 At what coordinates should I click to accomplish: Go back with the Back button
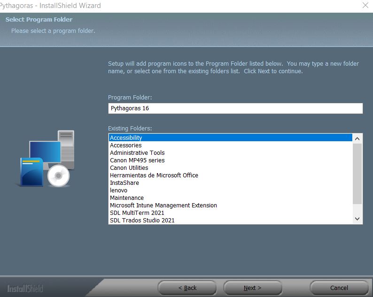pos(187,288)
